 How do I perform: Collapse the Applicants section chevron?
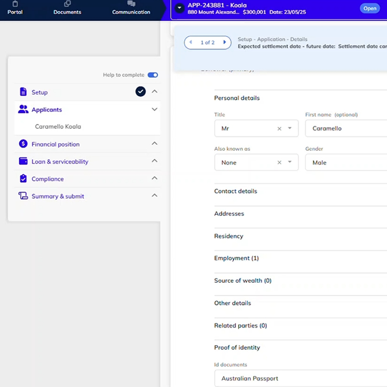pyautogui.click(x=154, y=110)
